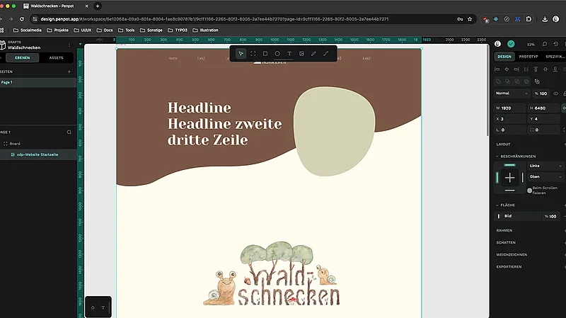Select the Move tool in the toolbar
566x318 pixels.
(x=241, y=54)
